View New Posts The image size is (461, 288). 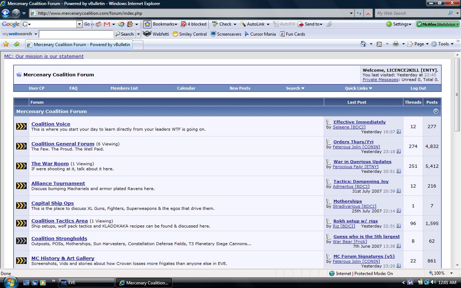(240, 88)
